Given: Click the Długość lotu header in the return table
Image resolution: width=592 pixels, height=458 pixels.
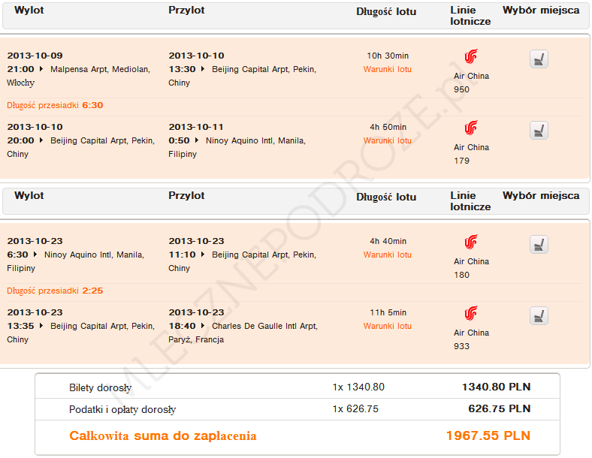Looking at the screenshot, I should pyautogui.click(x=386, y=197).
